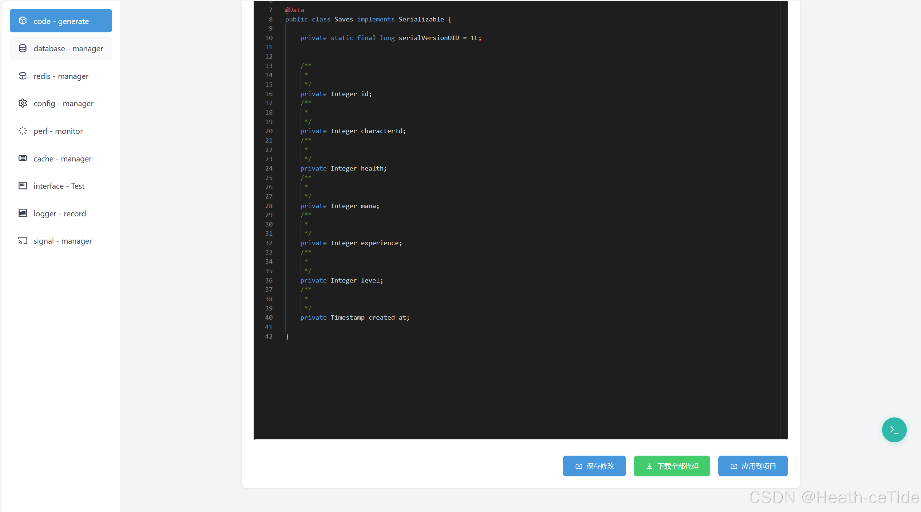Click the interface-Test window icon

coord(23,186)
